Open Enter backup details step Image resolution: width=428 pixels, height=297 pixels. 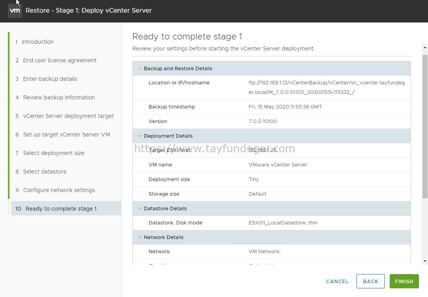[46, 79]
